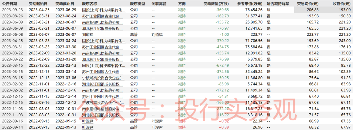Screen dimensions: 353x130
Task: Click the 方向 column header
Action: point(182,4)
